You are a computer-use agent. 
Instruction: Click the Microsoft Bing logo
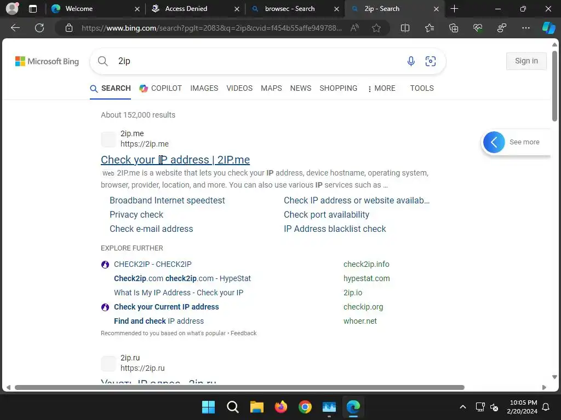[x=47, y=61]
